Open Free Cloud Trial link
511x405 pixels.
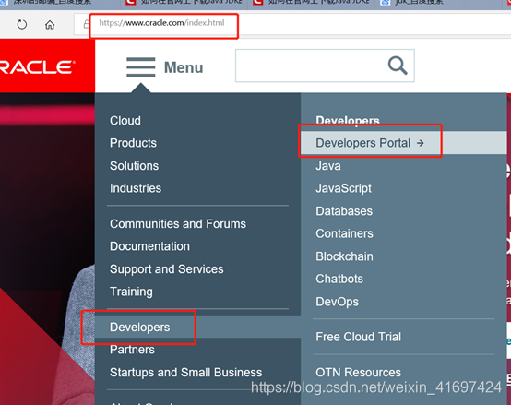(358, 337)
